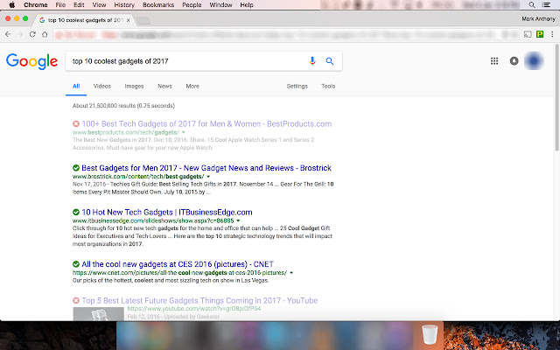Switch to the Images search tab
The height and width of the screenshot is (350, 560).
point(134,87)
